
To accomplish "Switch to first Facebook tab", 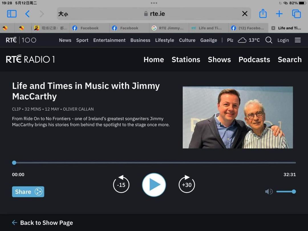I will coord(90,28).
